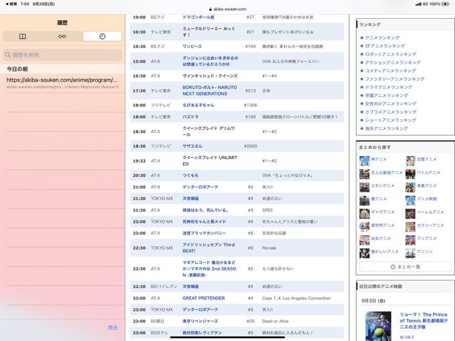Click the アニソン thumbnail icon
Image resolution: width=455 pixels, height=341 pixels.
410,253
